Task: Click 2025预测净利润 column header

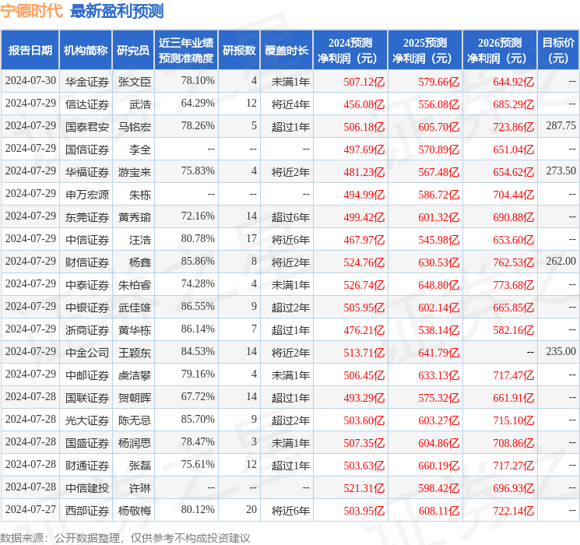Action: [425, 51]
